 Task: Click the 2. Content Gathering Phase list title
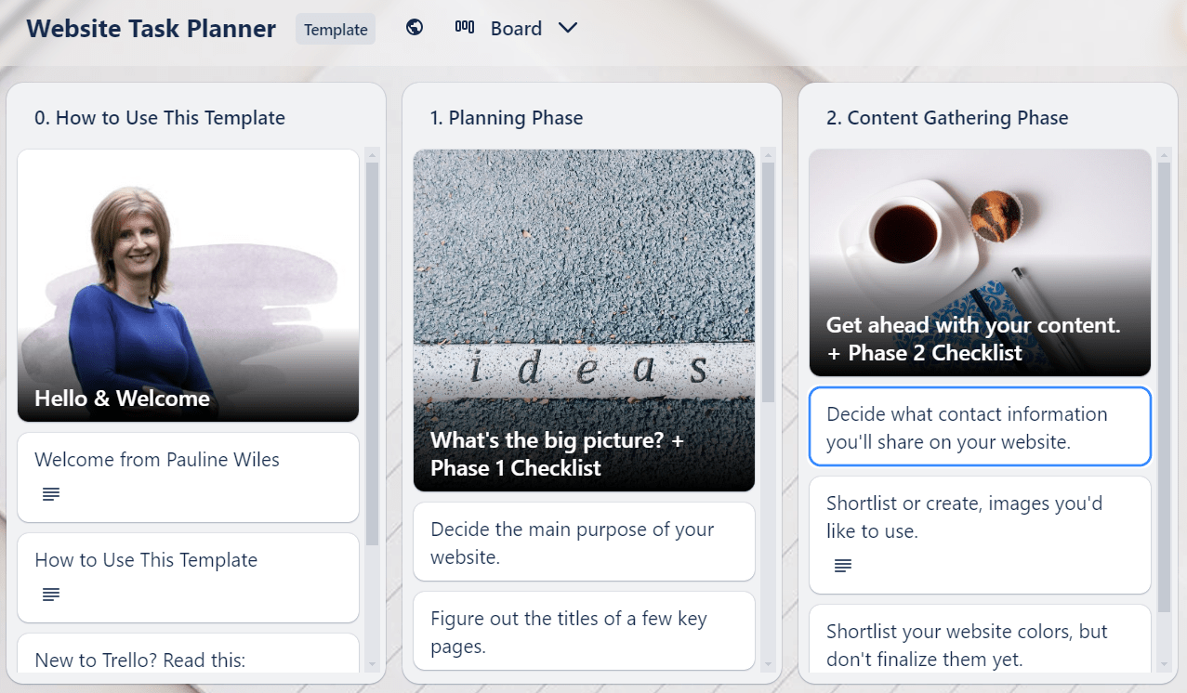tap(947, 118)
